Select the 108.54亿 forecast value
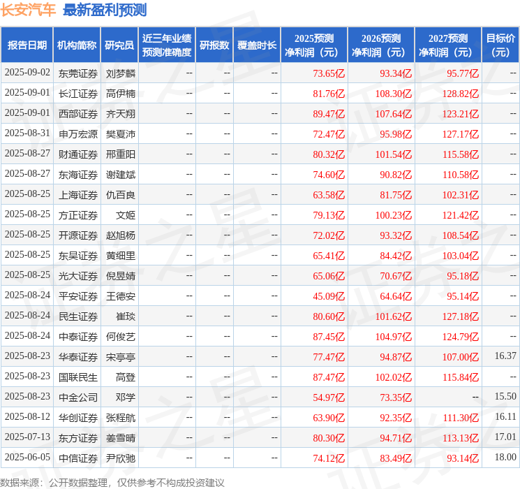The width and height of the screenshot is (520, 489). (x=460, y=235)
